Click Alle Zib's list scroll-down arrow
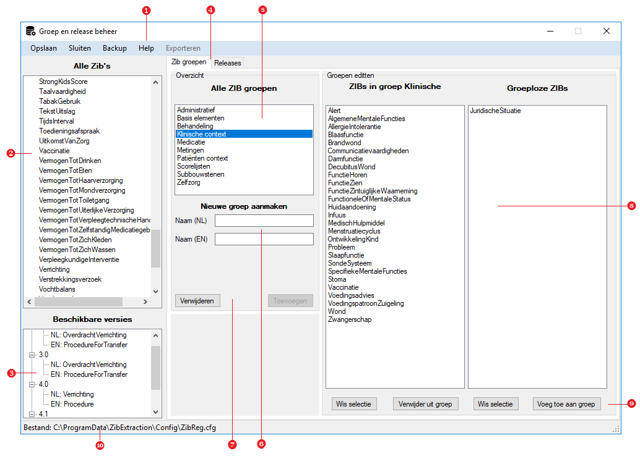640x456 pixels. coord(155,292)
